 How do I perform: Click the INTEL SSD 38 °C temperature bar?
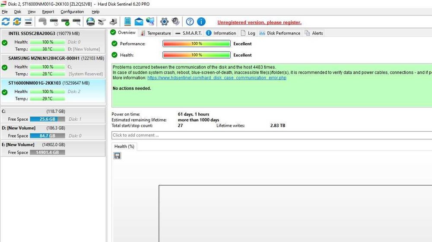click(48, 49)
